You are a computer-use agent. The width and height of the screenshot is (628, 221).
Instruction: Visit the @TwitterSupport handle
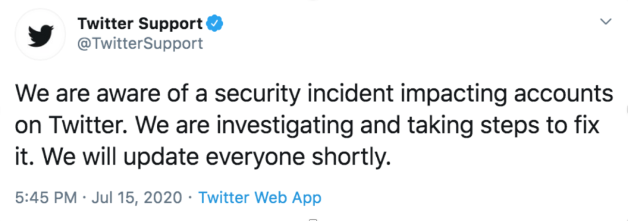click(x=140, y=43)
